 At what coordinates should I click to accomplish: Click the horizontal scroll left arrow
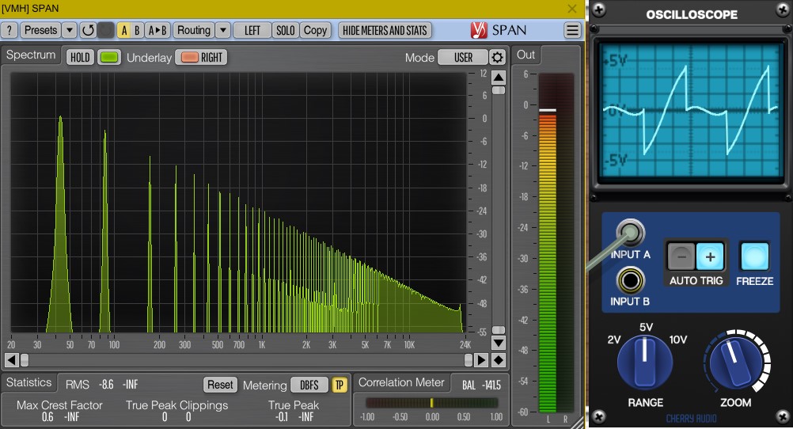coord(12,360)
